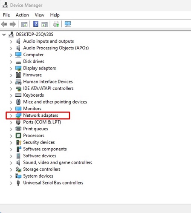This screenshot has height=213, width=191.
Task: Select the Processors tree item
Action: coord(34,135)
